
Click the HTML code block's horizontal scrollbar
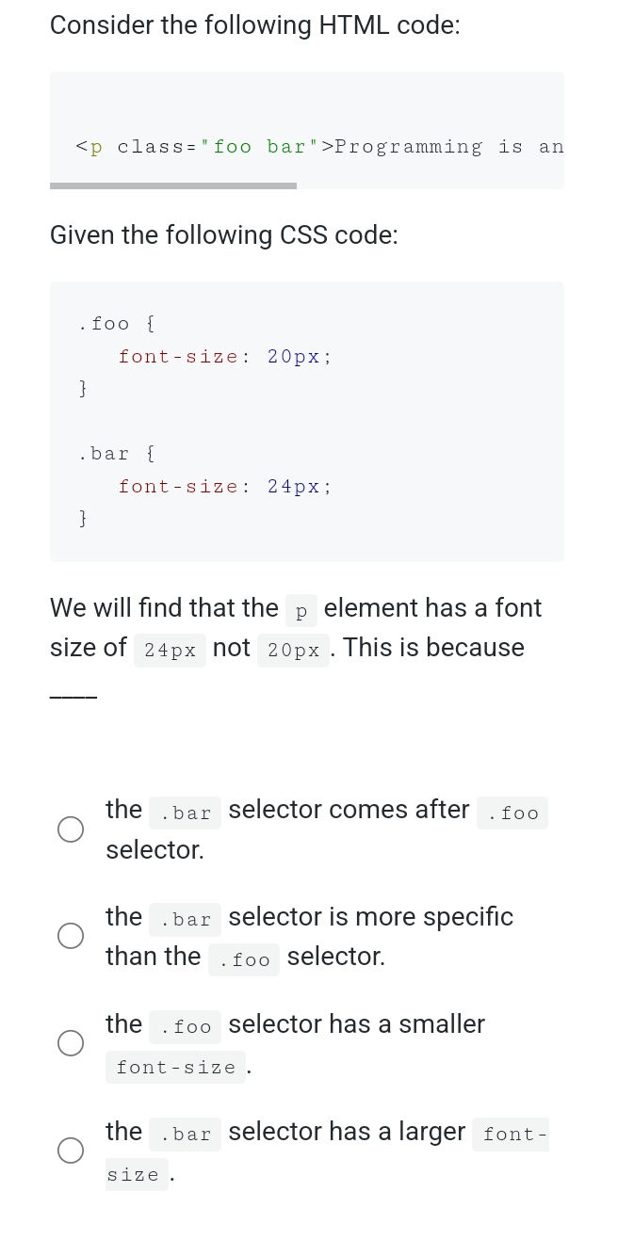pyautogui.click(x=173, y=185)
